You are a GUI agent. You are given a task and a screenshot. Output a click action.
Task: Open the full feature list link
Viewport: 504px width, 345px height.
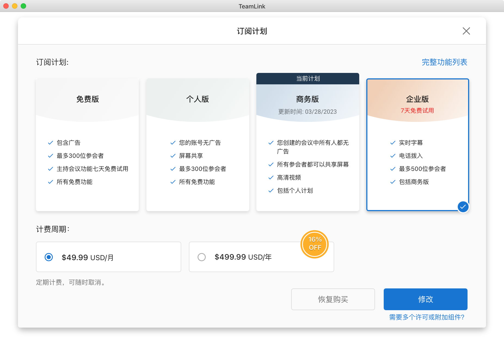point(444,62)
